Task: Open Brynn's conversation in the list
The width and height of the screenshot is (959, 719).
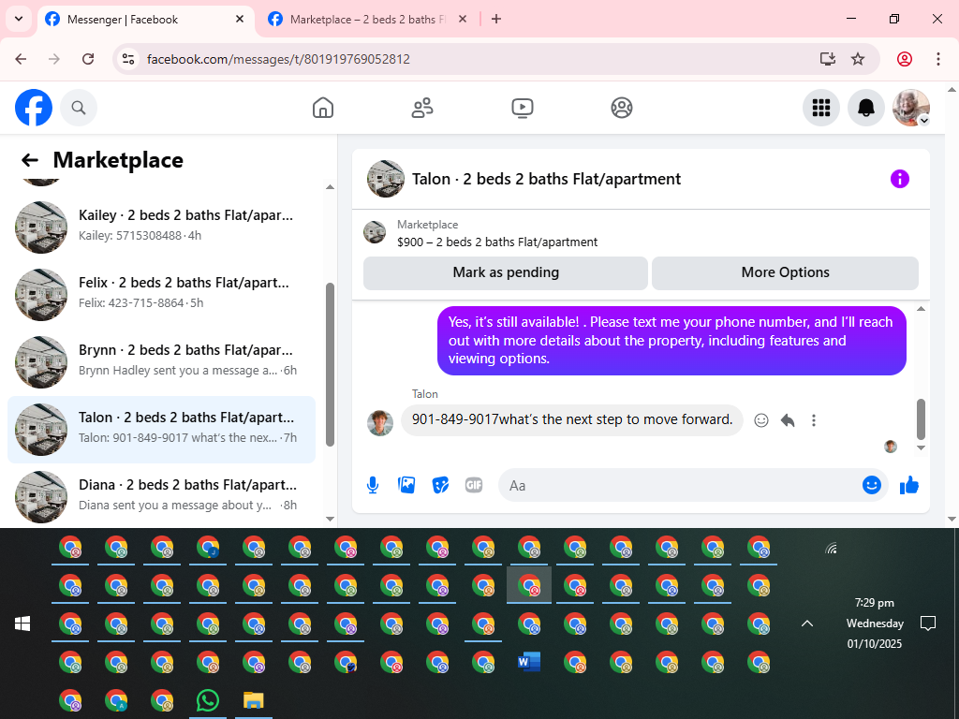Action: pos(161,361)
